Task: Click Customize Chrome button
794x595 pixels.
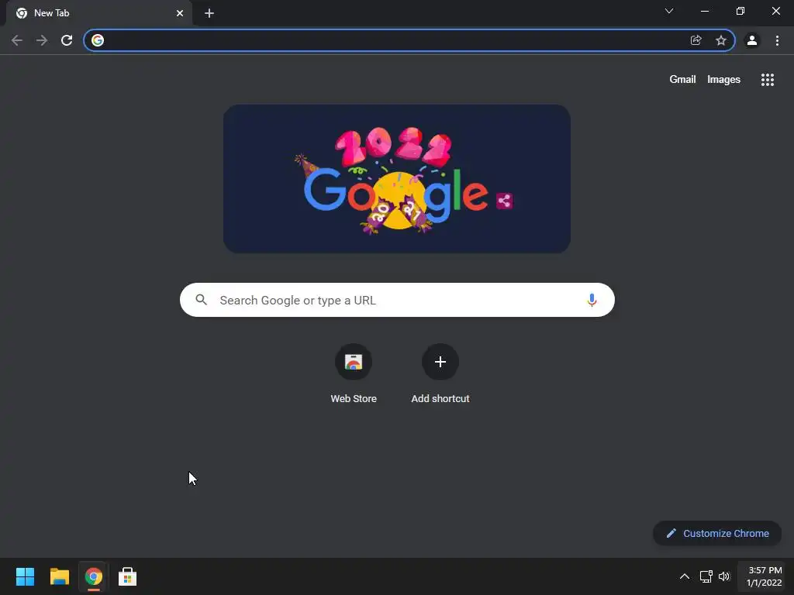Action: click(717, 533)
